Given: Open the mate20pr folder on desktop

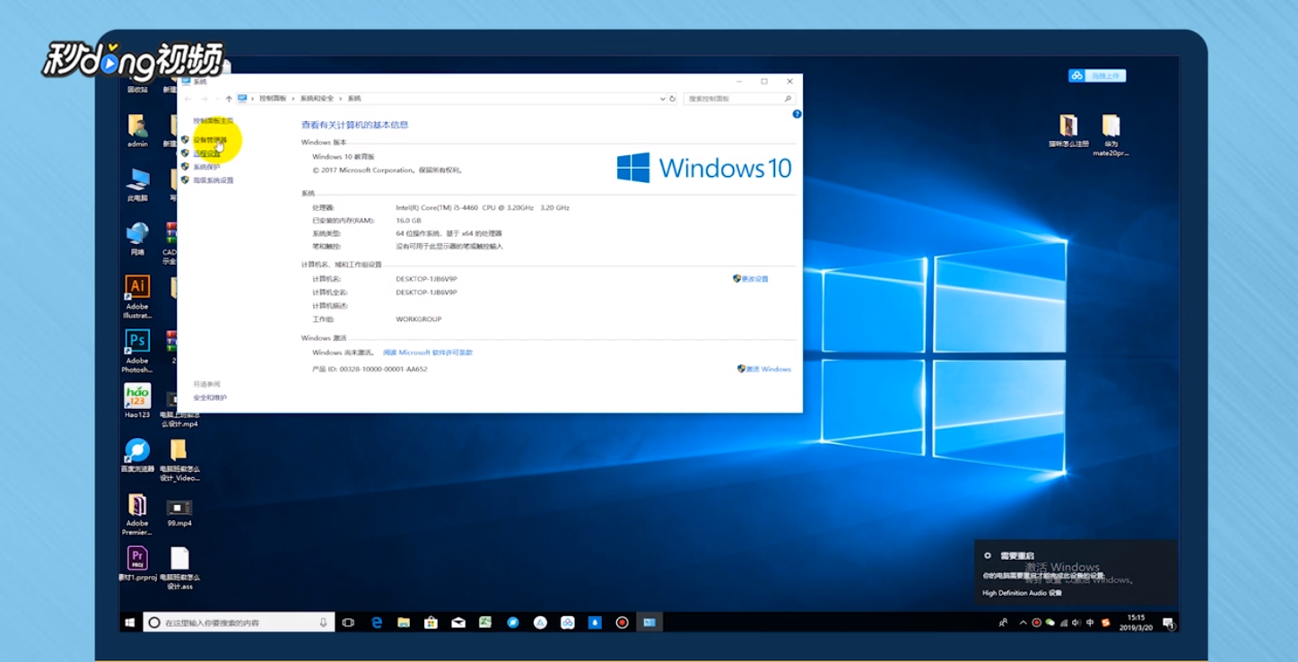Looking at the screenshot, I should pyautogui.click(x=1111, y=135).
